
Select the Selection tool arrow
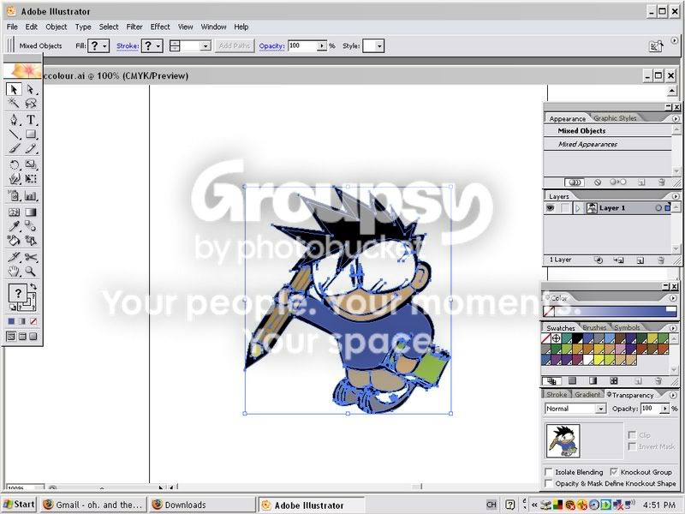14,89
